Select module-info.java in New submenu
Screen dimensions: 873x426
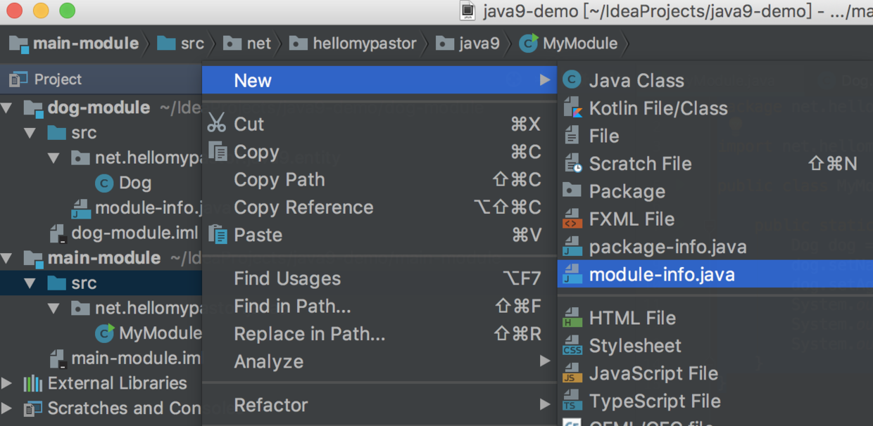point(661,274)
